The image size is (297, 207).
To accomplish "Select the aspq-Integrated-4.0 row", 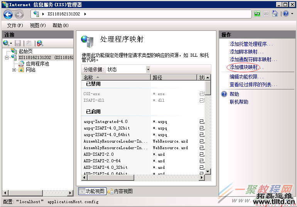I will click(143, 122).
